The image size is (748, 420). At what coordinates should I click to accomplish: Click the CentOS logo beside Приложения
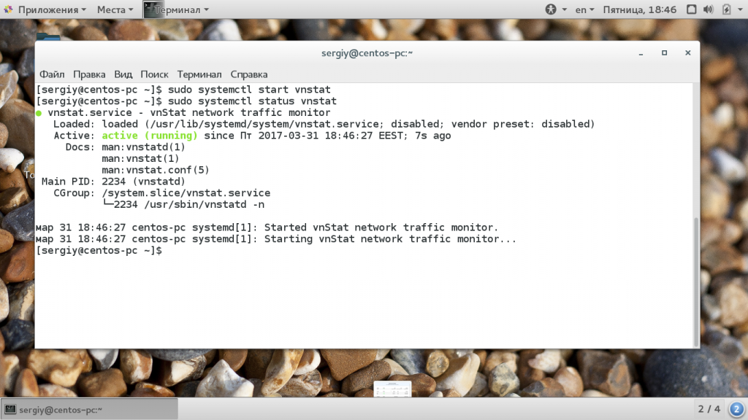coord(8,9)
